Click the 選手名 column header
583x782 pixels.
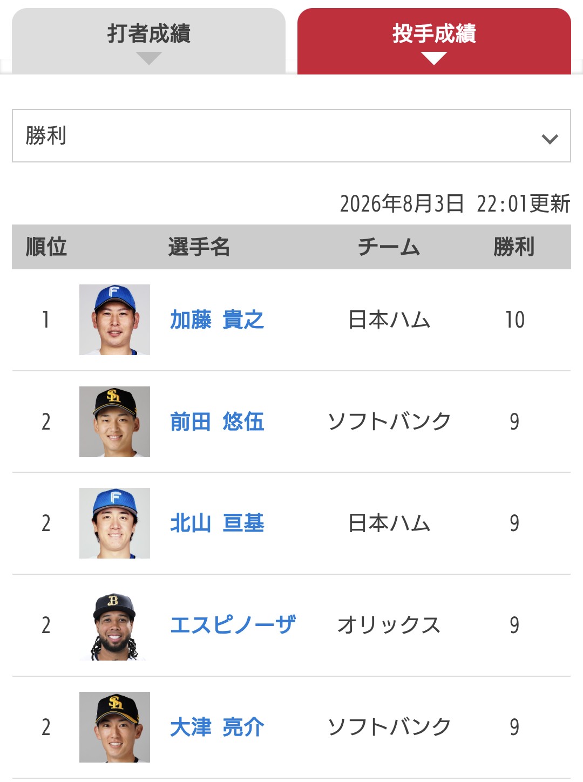(199, 247)
